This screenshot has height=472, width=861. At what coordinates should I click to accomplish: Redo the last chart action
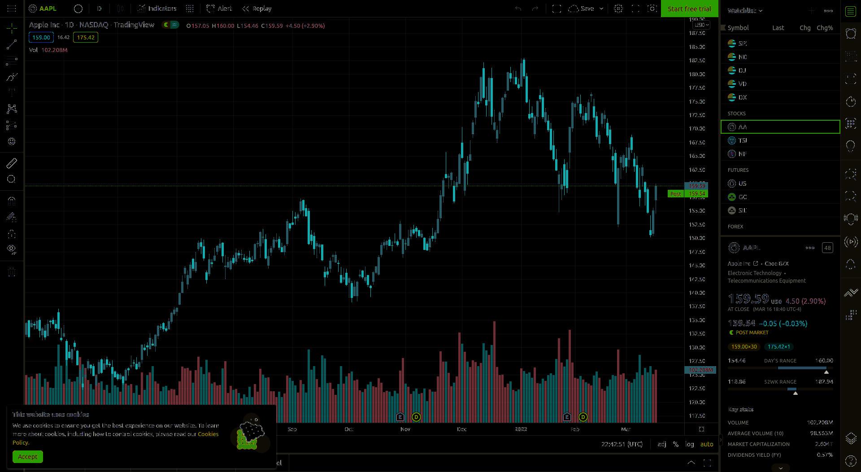tap(535, 9)
